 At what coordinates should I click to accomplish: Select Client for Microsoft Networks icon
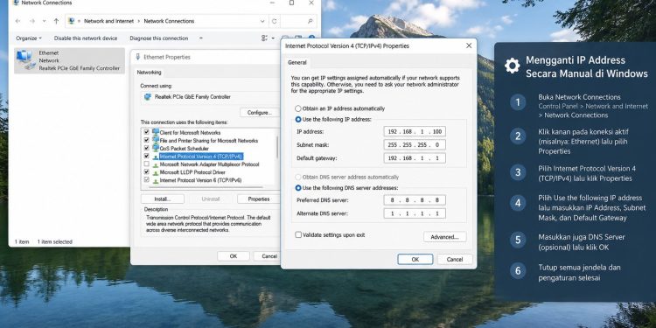tap(156, 132)
